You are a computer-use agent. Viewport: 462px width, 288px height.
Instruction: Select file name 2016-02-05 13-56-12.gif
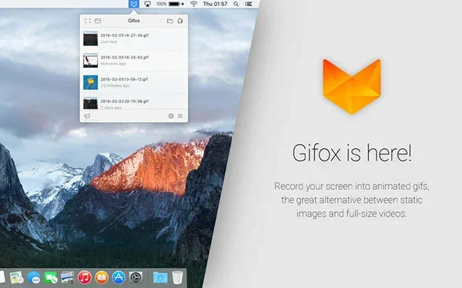[124, 79]
